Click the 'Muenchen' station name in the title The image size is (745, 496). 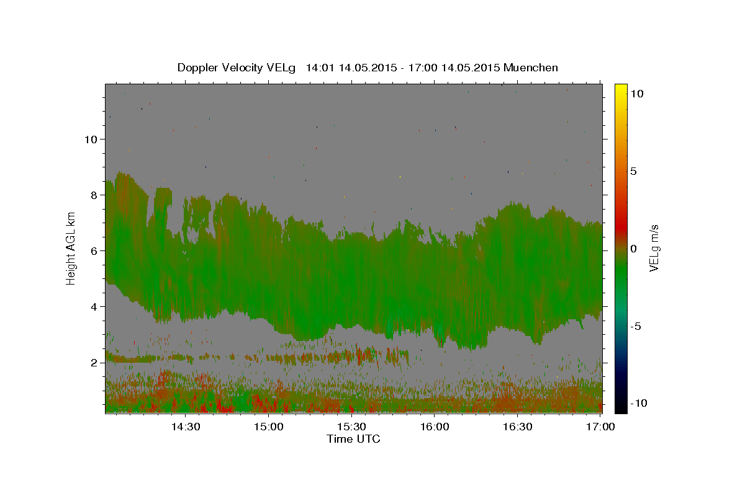click(x=531, y=68)
